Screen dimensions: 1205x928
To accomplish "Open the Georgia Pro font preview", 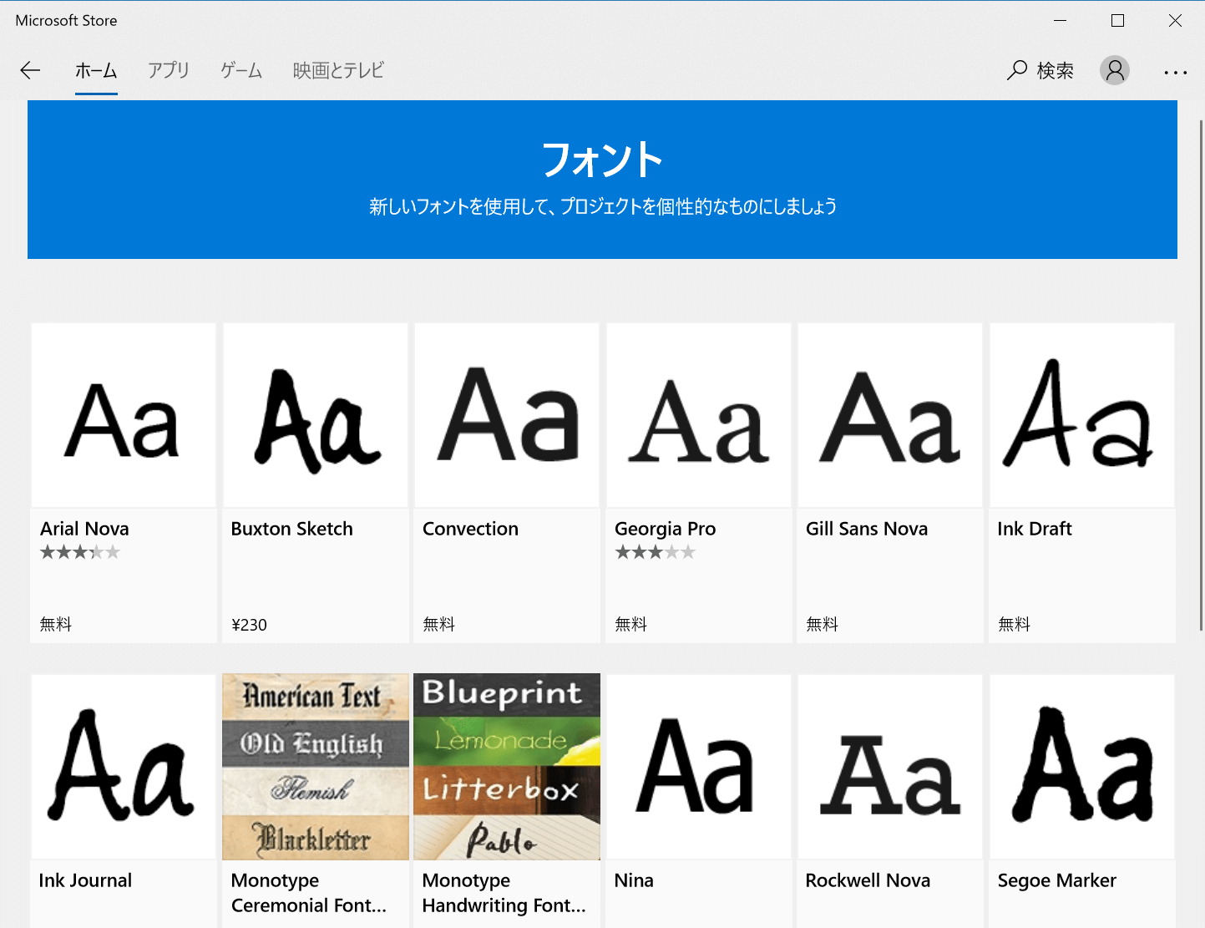I will [699, 415].
